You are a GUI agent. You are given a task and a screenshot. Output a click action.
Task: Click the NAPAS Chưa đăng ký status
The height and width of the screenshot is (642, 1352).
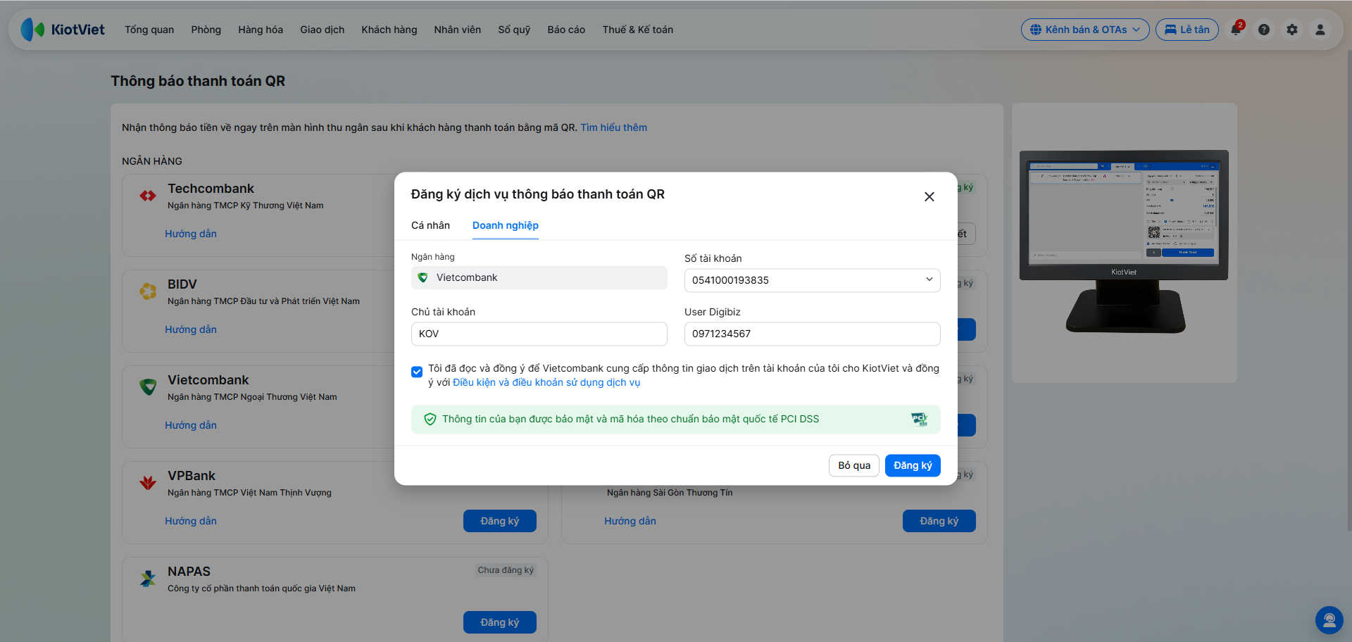(x=506, y=570)
